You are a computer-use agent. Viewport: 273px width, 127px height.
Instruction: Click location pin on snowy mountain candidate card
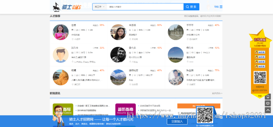[130, 84]
